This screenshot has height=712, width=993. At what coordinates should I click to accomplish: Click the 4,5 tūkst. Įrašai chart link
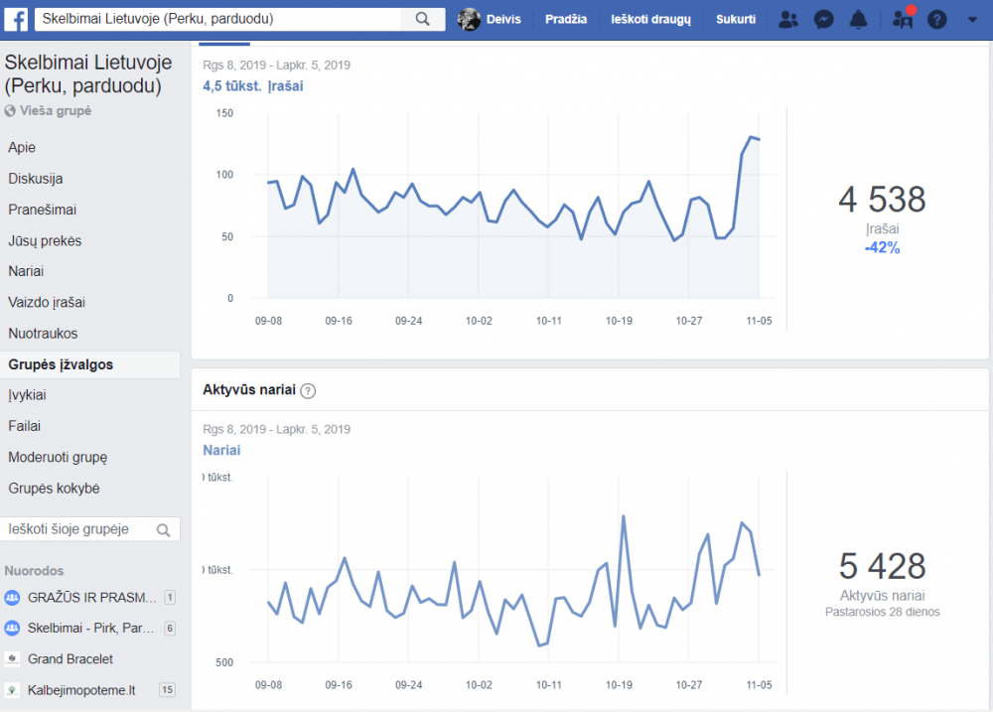252,86
